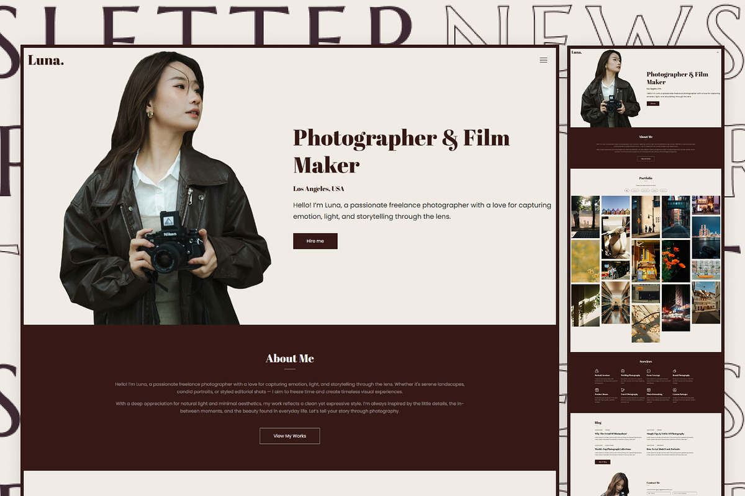Click the large Hire me button
The height and width of the screenshot is (496, 745).
[x=315, y=241]
